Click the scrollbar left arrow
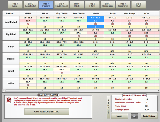The width and height of the screenshot is (160, 122). click(x=4, y=91)
